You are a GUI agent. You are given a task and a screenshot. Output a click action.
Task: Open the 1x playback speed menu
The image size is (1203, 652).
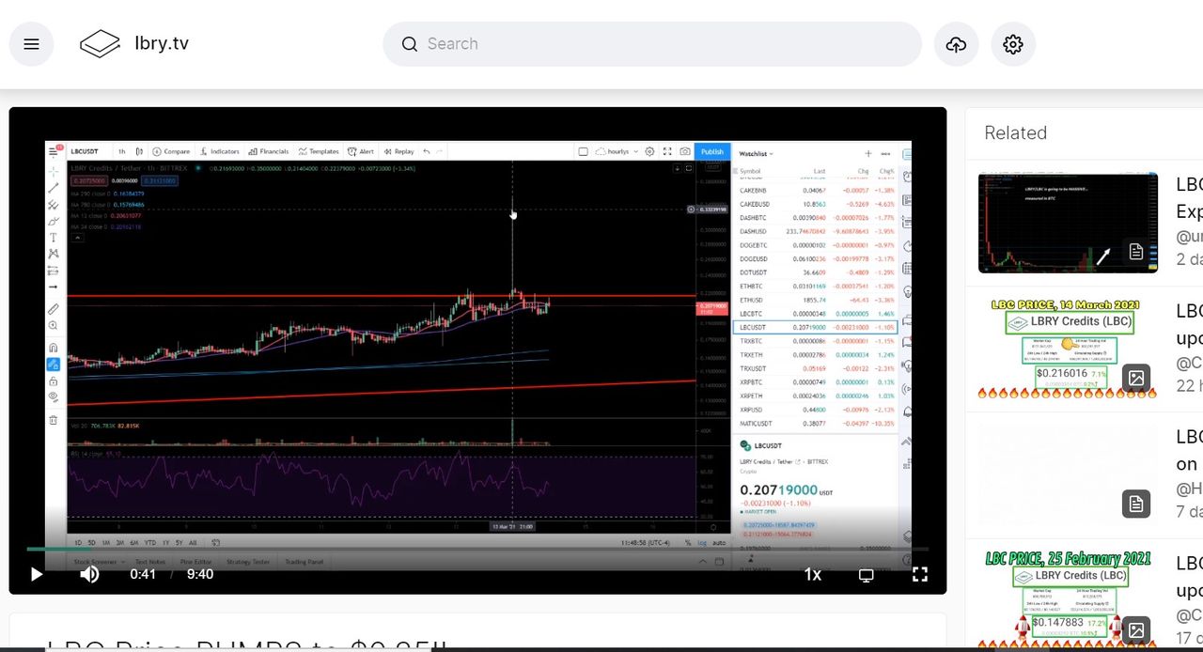point(813,574)
